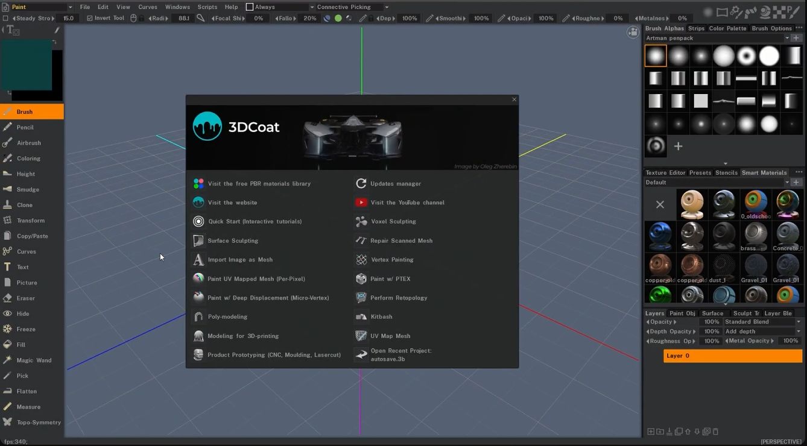
Task: Select the Freeze tool
Action: (31, 329)
